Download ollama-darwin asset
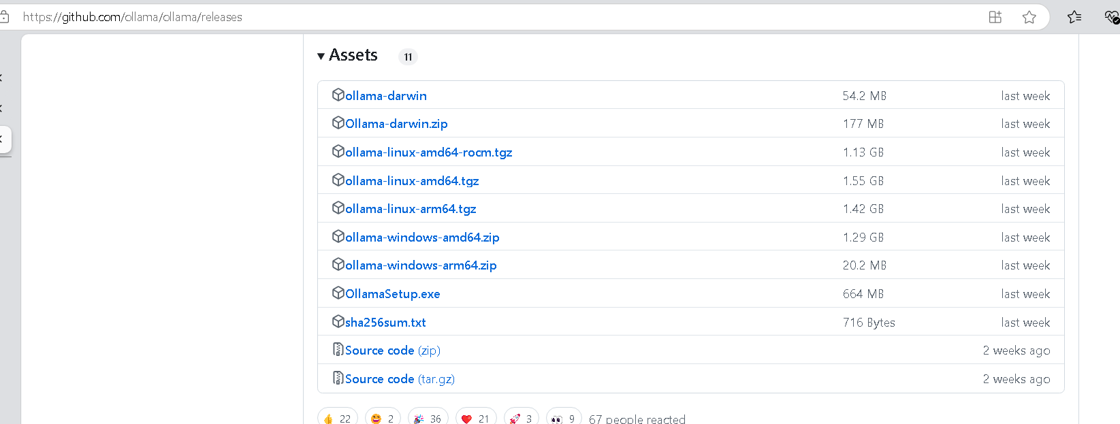Image resolution: width=1120 pixels, height=424 pixels. 386,96
